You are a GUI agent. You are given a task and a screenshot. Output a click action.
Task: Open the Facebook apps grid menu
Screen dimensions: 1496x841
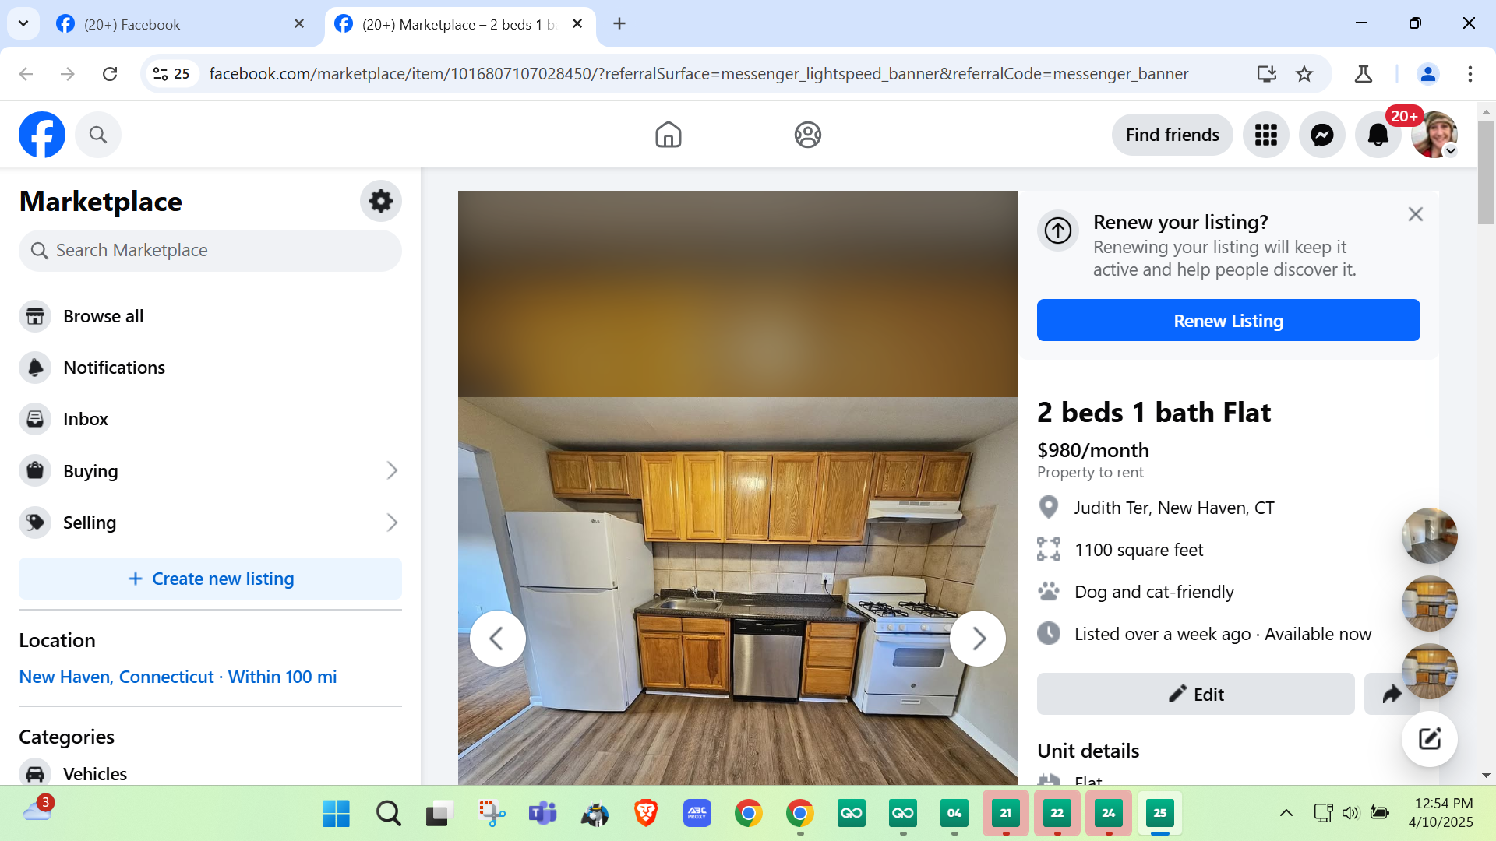(1265, 135)
